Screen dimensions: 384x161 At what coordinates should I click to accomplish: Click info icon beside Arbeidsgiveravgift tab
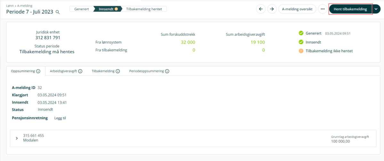[80, 71]
